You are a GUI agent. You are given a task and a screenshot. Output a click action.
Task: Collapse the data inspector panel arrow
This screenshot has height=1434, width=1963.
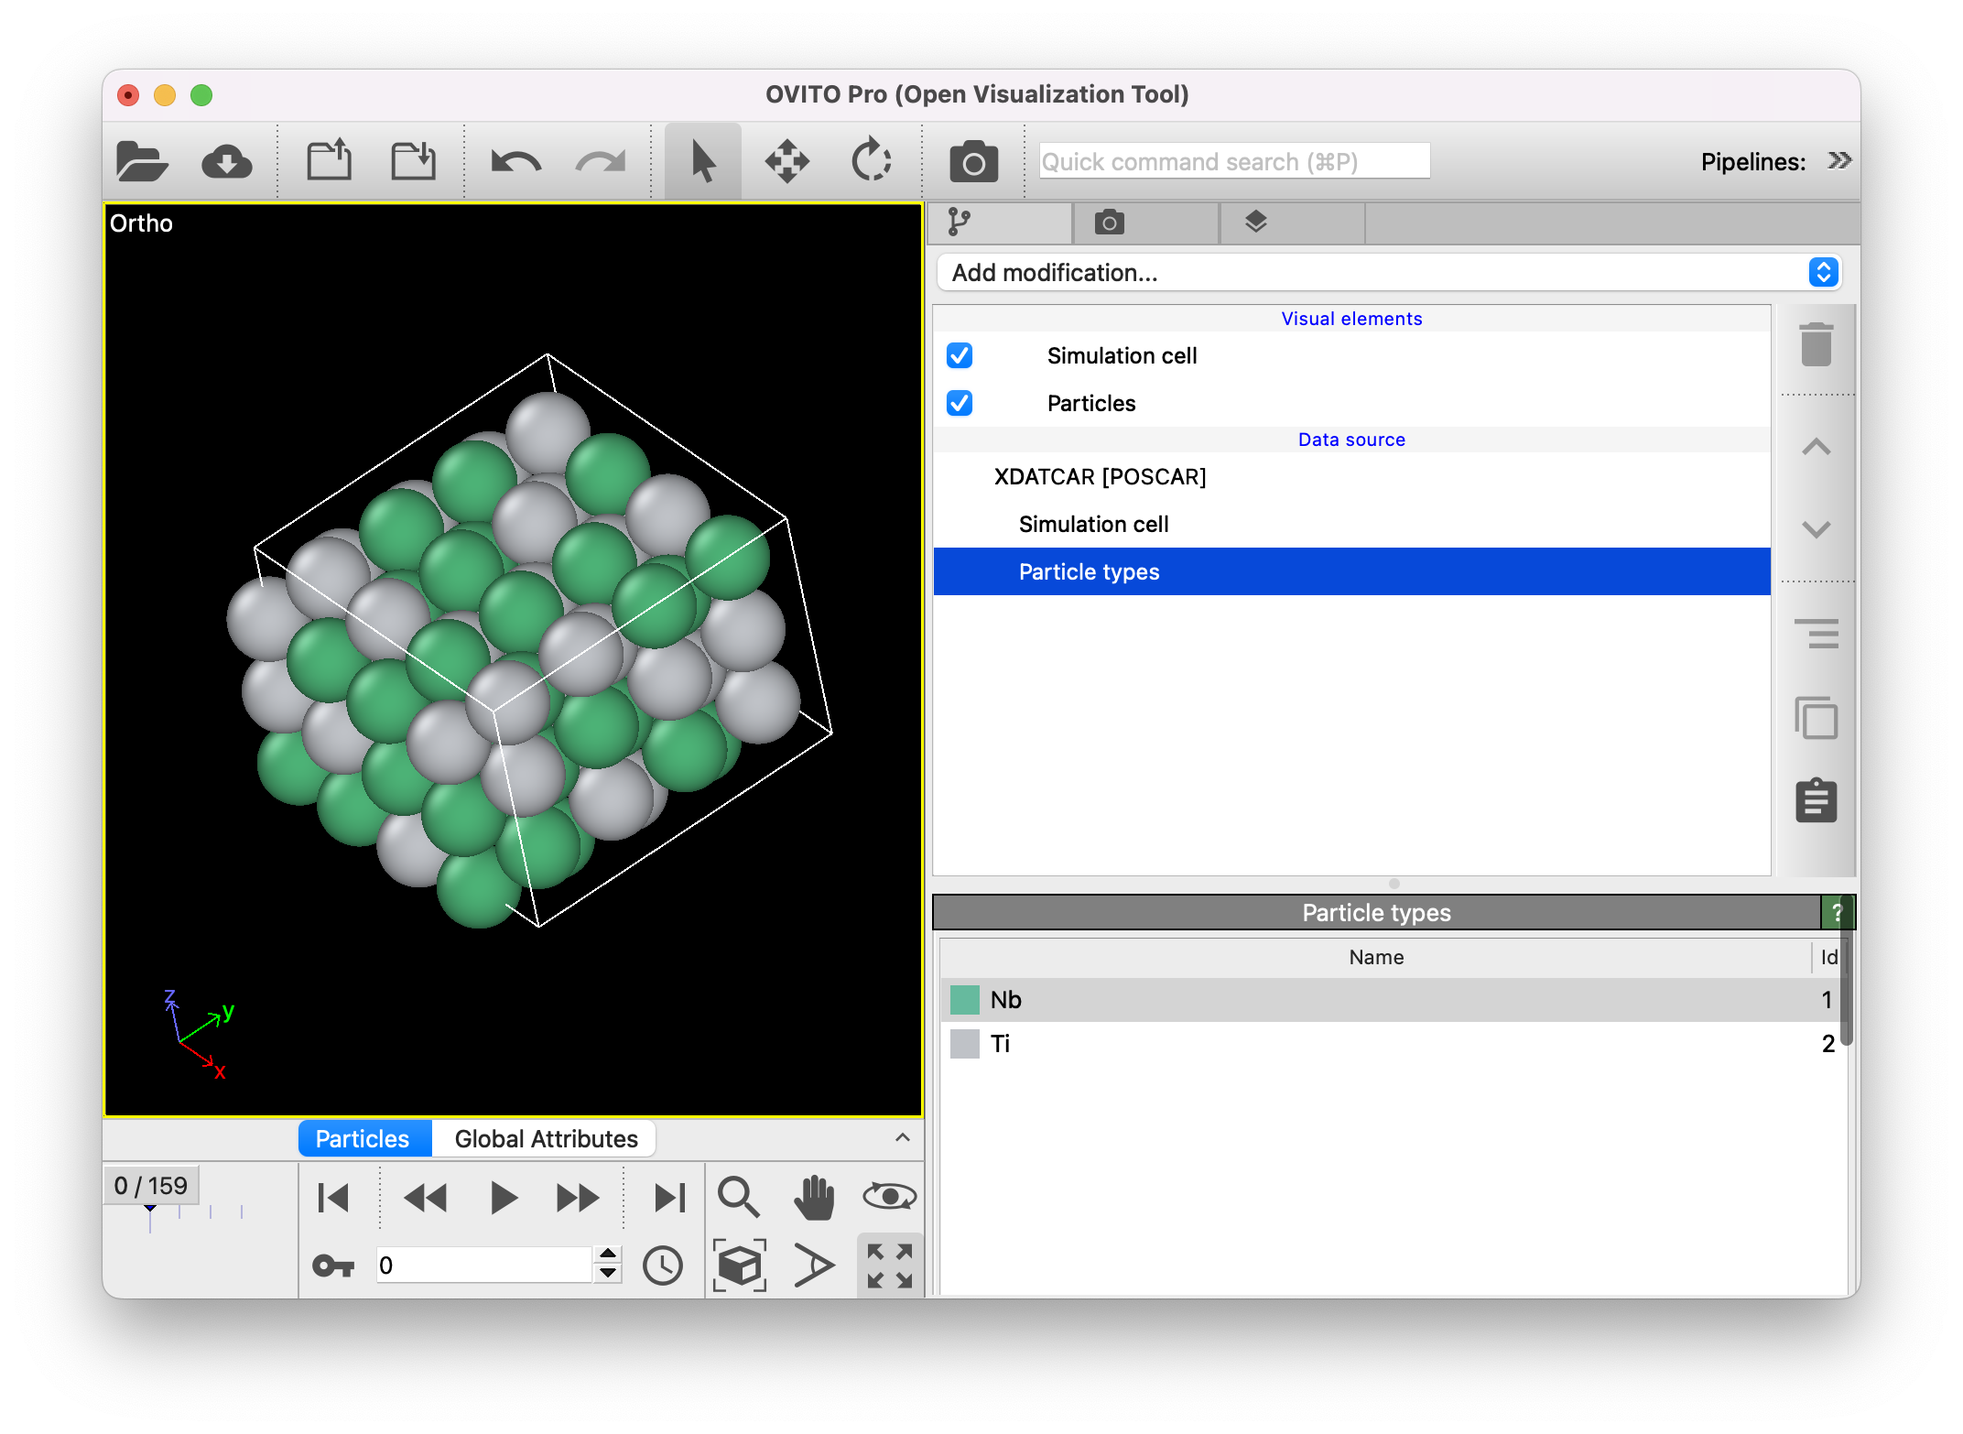(x=902, y=1137)
